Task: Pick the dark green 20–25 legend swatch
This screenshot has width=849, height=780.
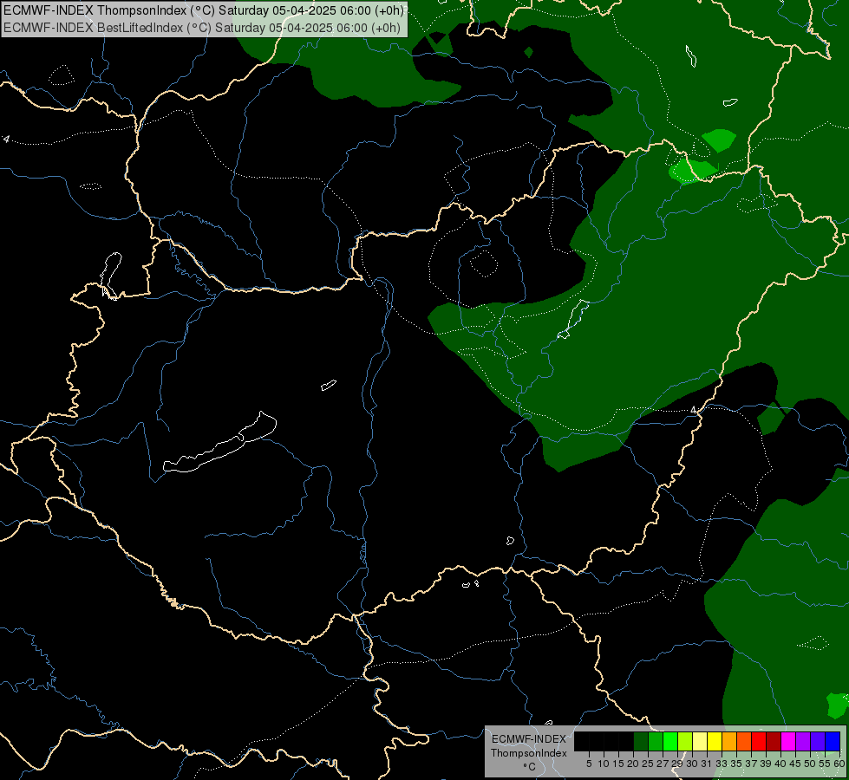Action: (641, 741)
